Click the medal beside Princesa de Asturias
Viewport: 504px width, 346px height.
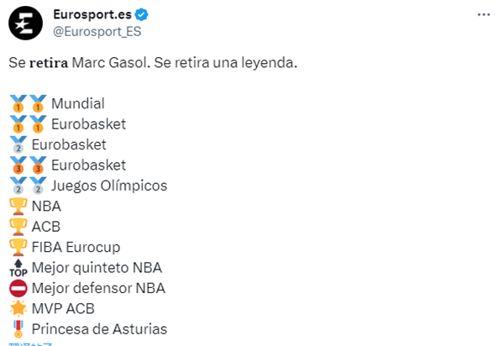18,329
